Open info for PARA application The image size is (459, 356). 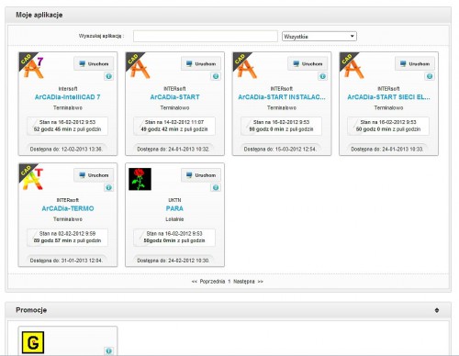pos(216,187)
